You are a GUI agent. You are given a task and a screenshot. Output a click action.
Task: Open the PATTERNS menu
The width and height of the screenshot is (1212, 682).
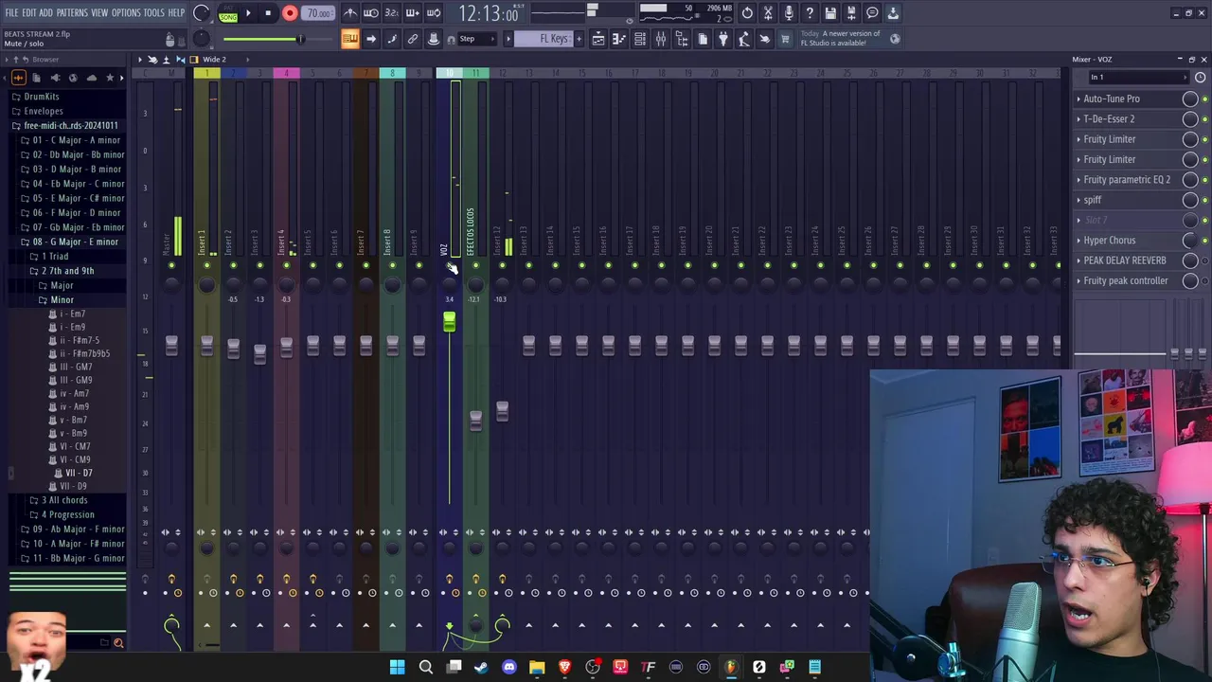tap(72, 12)
